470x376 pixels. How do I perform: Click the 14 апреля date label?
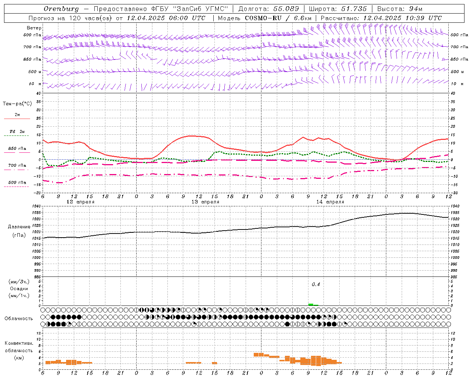(330, 202)
